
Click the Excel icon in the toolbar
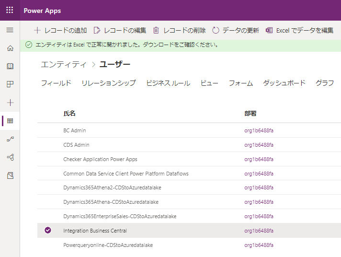[269, 30]
